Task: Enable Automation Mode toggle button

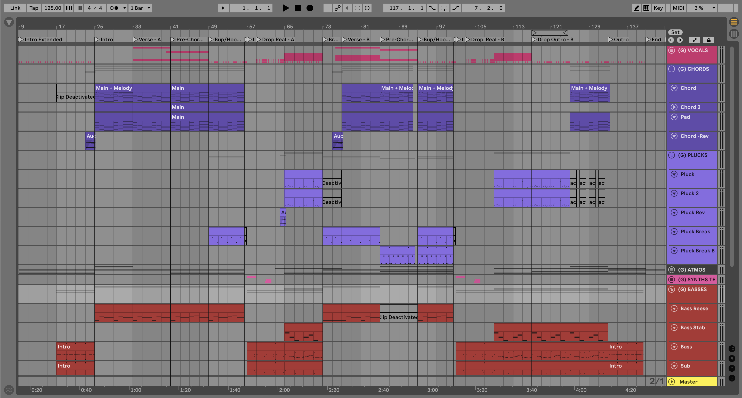Action: coord(695,40)
